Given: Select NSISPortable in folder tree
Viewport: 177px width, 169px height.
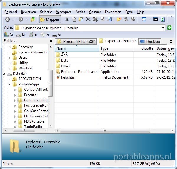Looking at the screenshot, I should coord(34,121).
